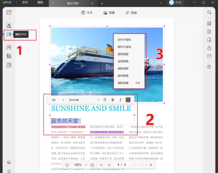Run the OCR recognize text tool
The width and height of the screenshot is (218, 173).
[209, 23]
